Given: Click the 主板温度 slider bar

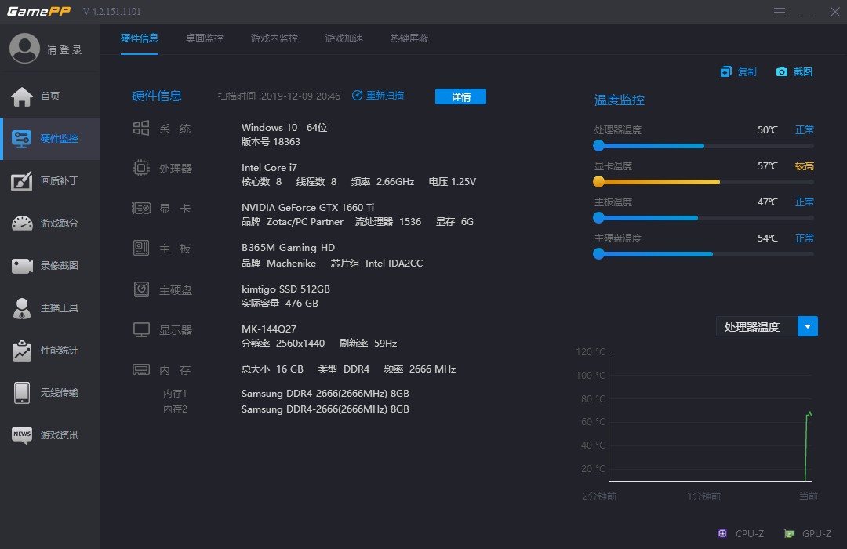Looking at the screenshot, I should pyautogui.click(x=703, y=218).
